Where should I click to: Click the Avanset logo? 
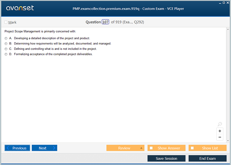(x=20, y=8)
